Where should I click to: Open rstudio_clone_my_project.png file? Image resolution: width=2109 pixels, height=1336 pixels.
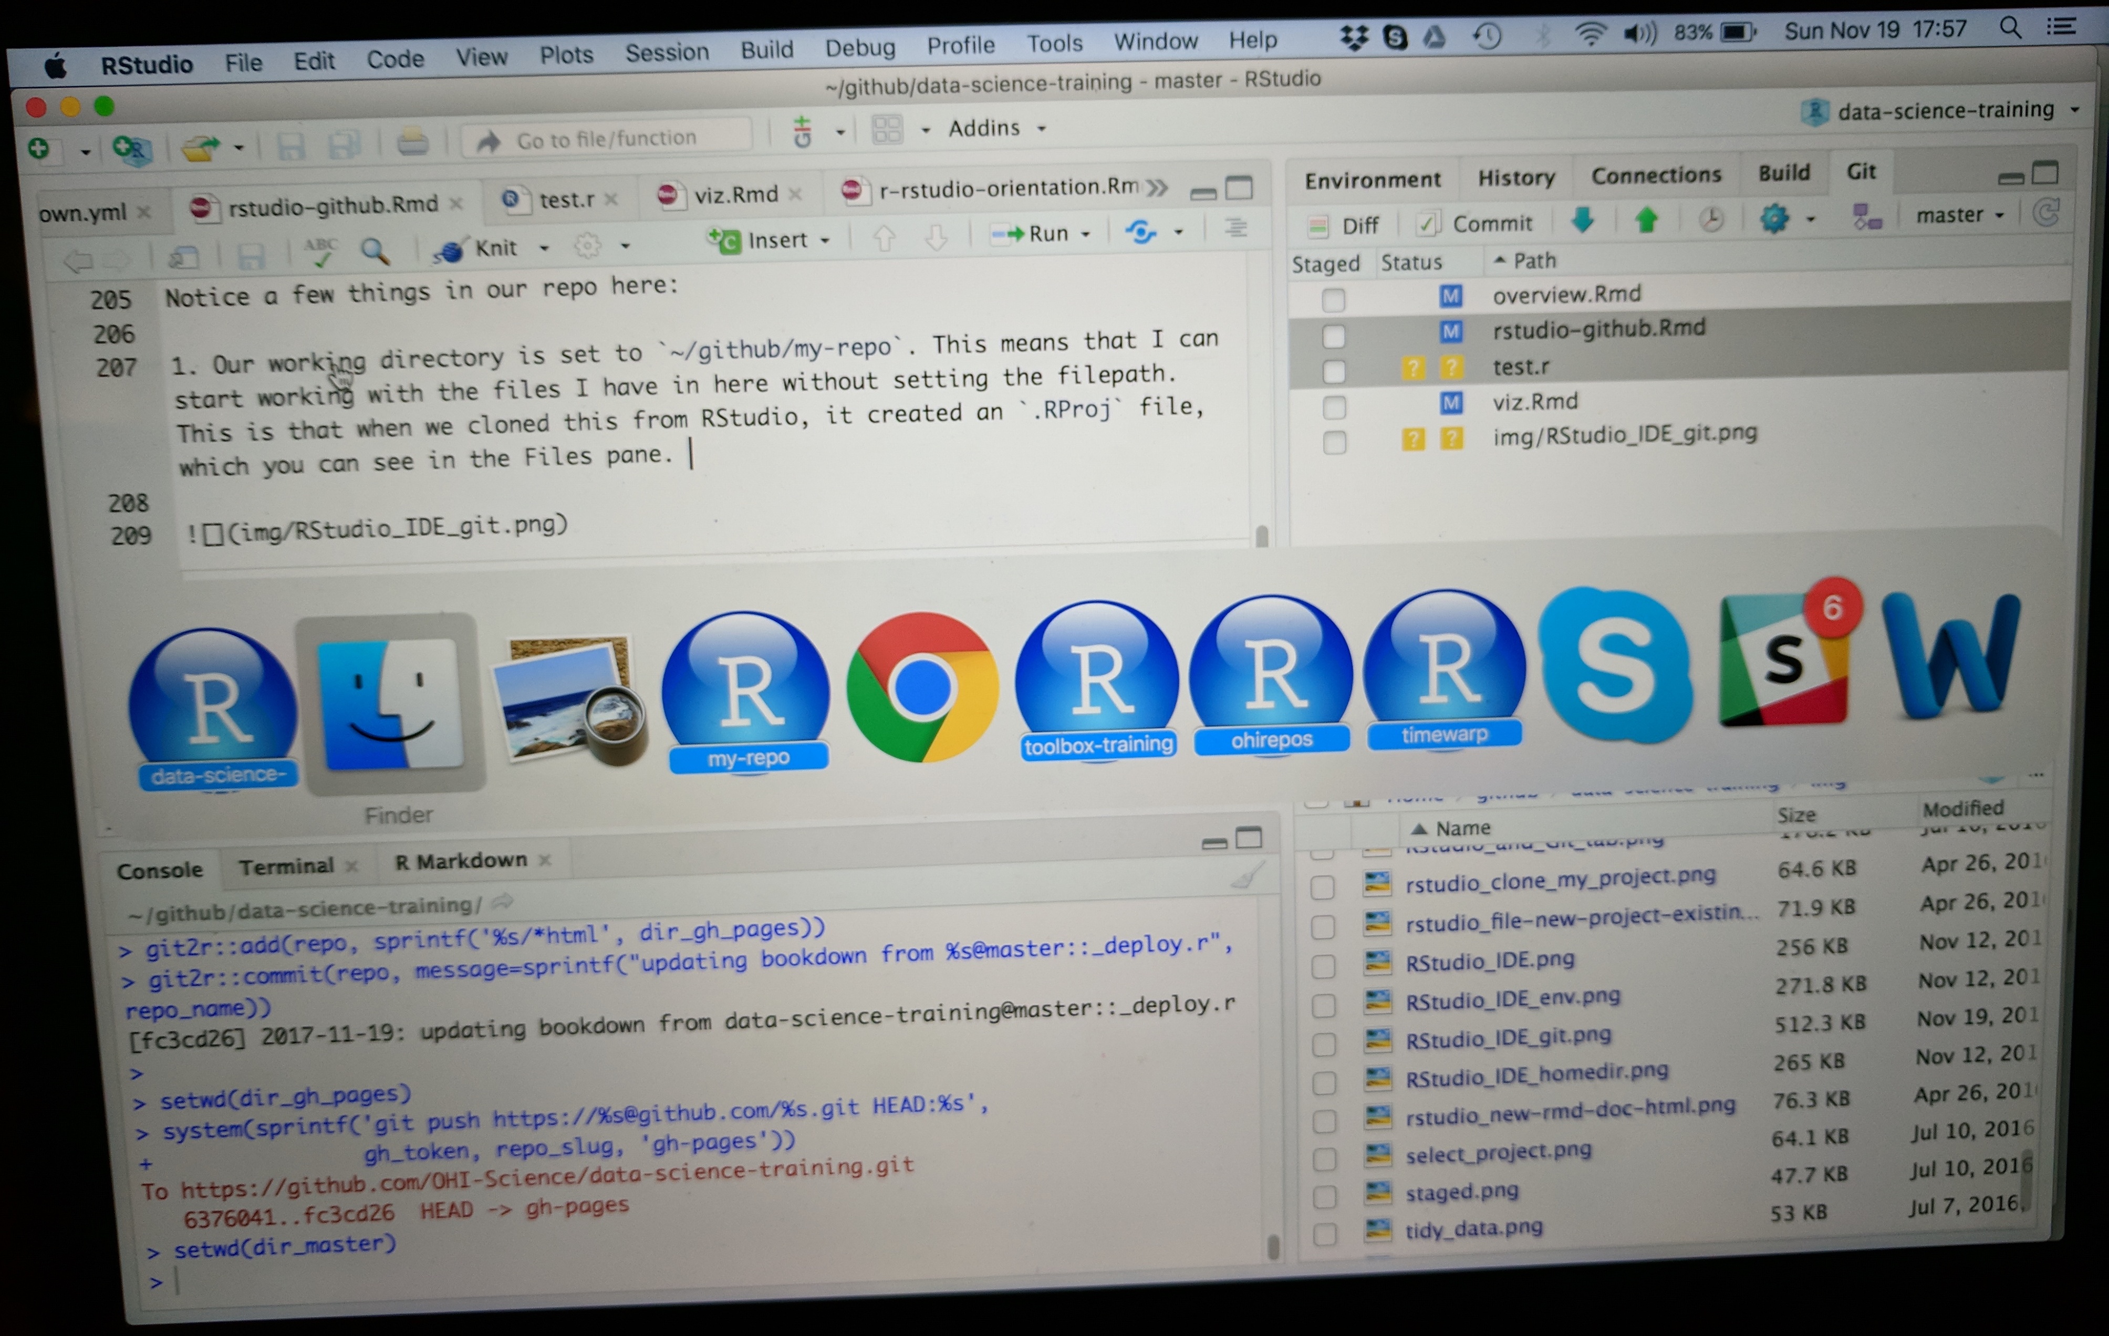point(1560,879)
